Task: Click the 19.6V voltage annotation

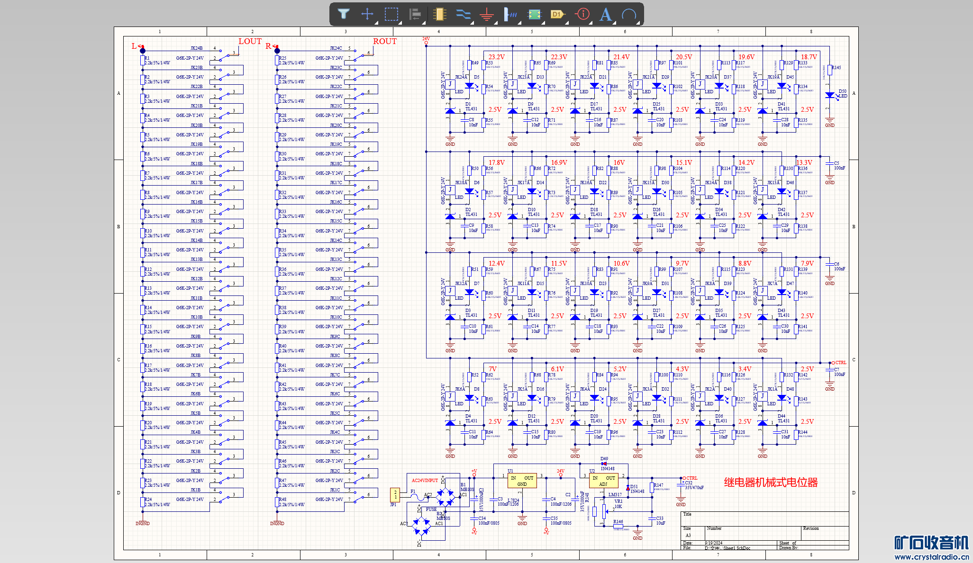Action: coord(746,57)
